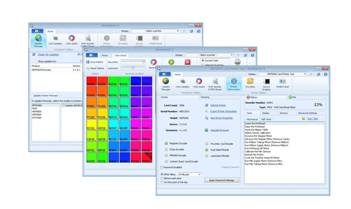Launch Color Assist in the HDP5000 window

click(199, 83)
